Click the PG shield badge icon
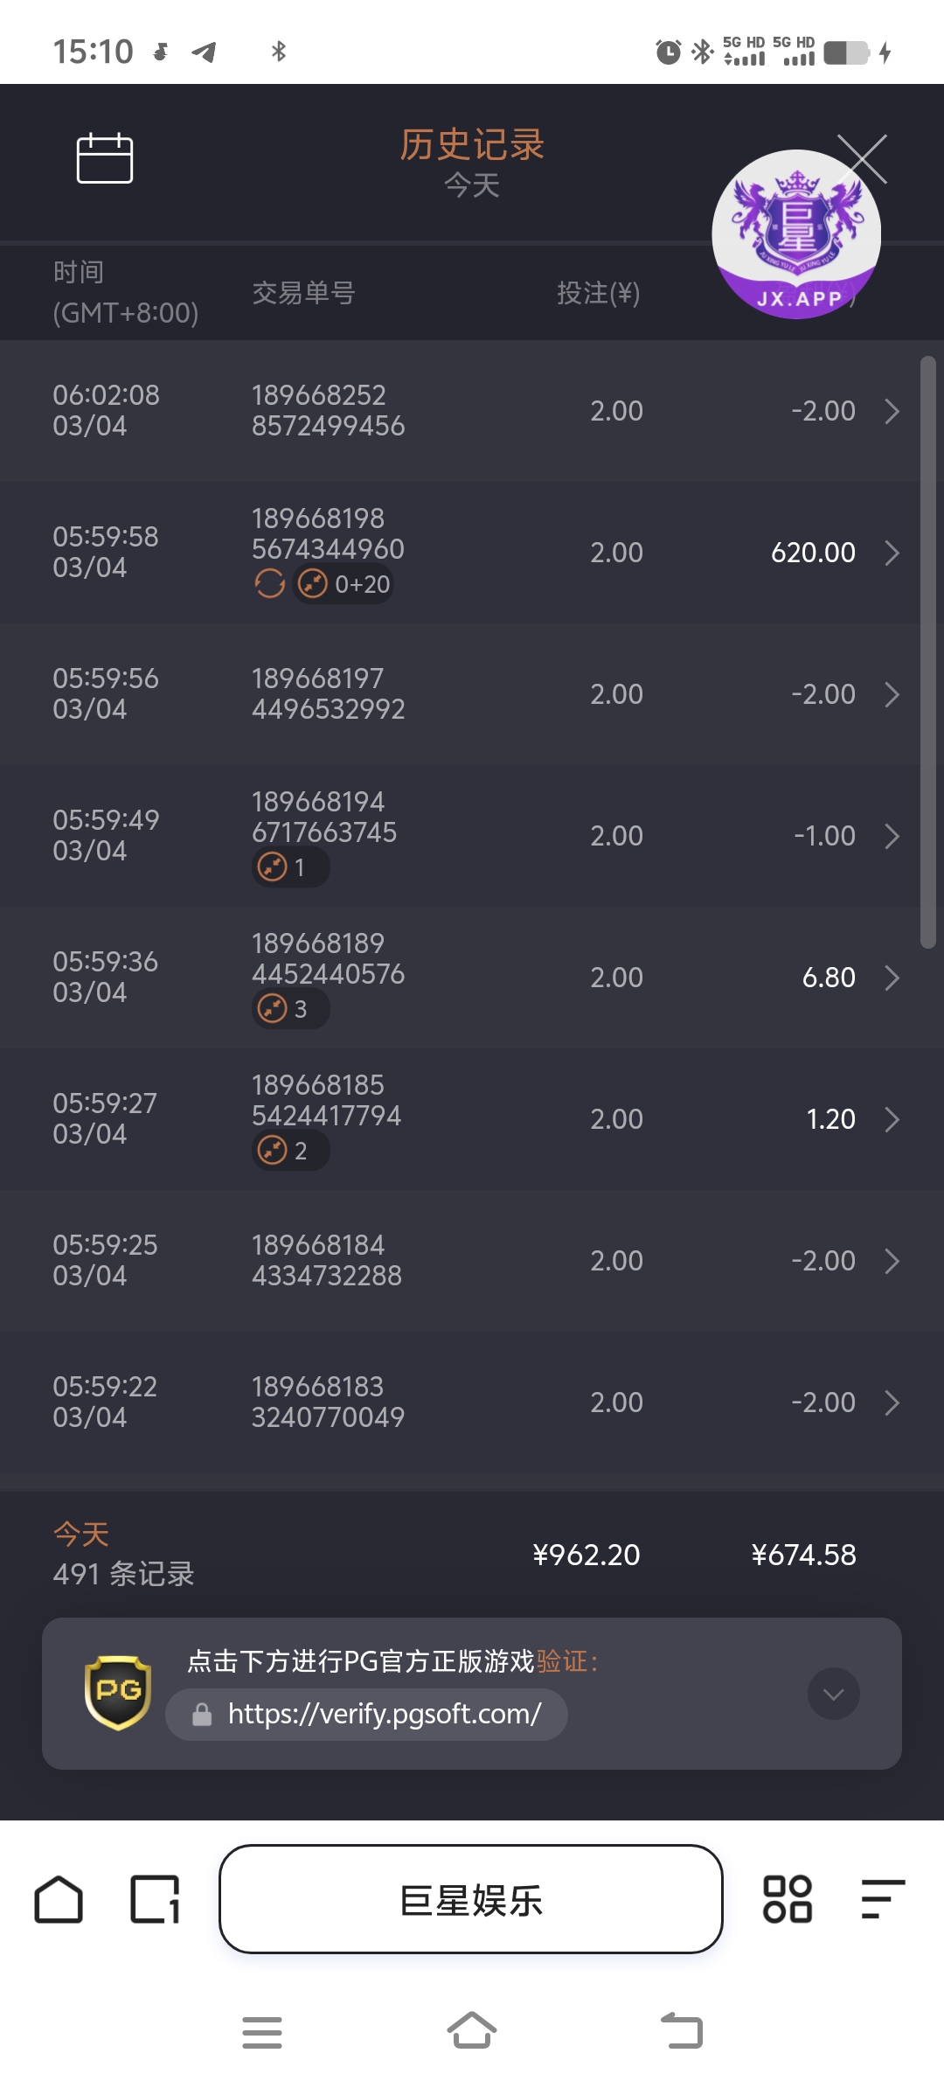 (118, 1692)
